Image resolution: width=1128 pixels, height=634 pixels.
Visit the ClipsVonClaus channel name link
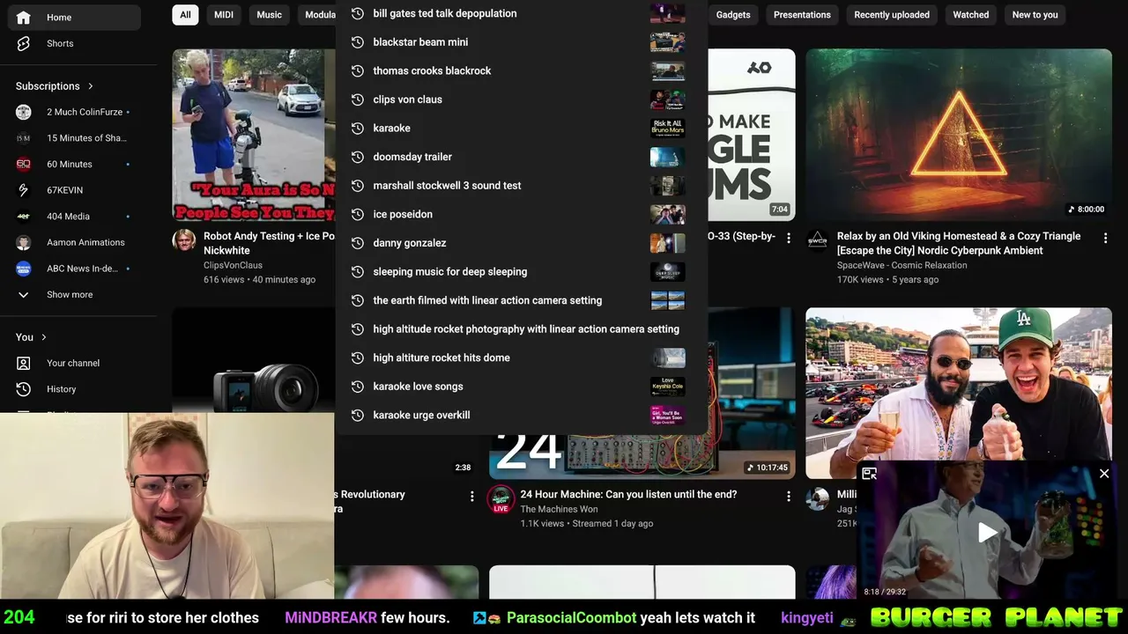click(x=233, y=265)
